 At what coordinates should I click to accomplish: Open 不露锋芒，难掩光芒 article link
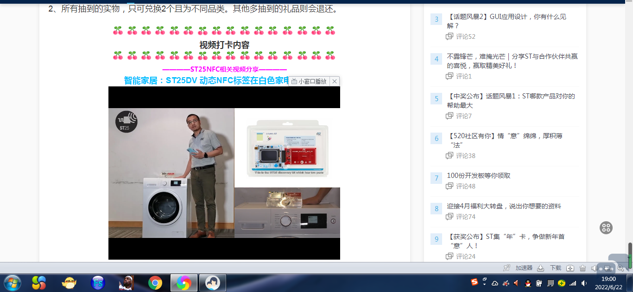point(512,61)
